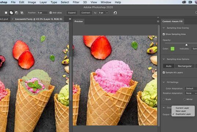Open the green overlay Color swatch
Screen dimensions: 197x132
172,49
